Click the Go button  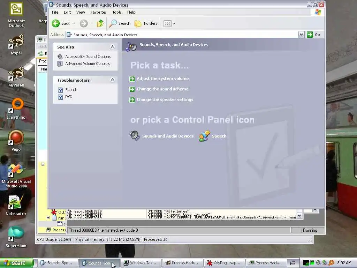click(x=313, y=35)
